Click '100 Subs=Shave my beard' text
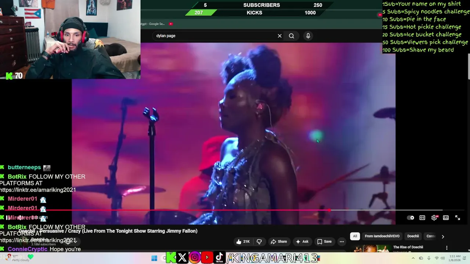 tap(418, 50)
